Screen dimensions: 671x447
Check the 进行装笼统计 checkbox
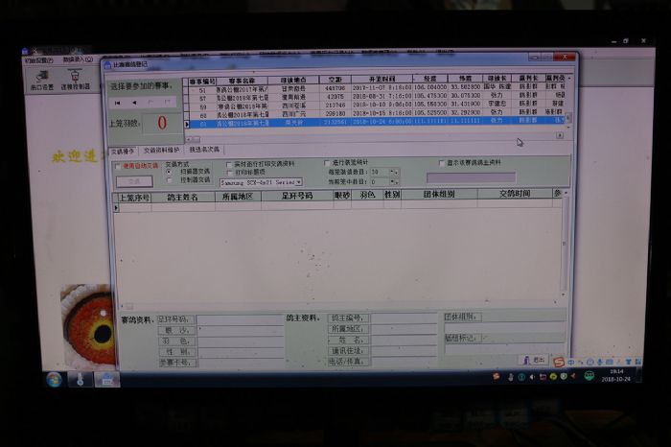coord(328,163)
